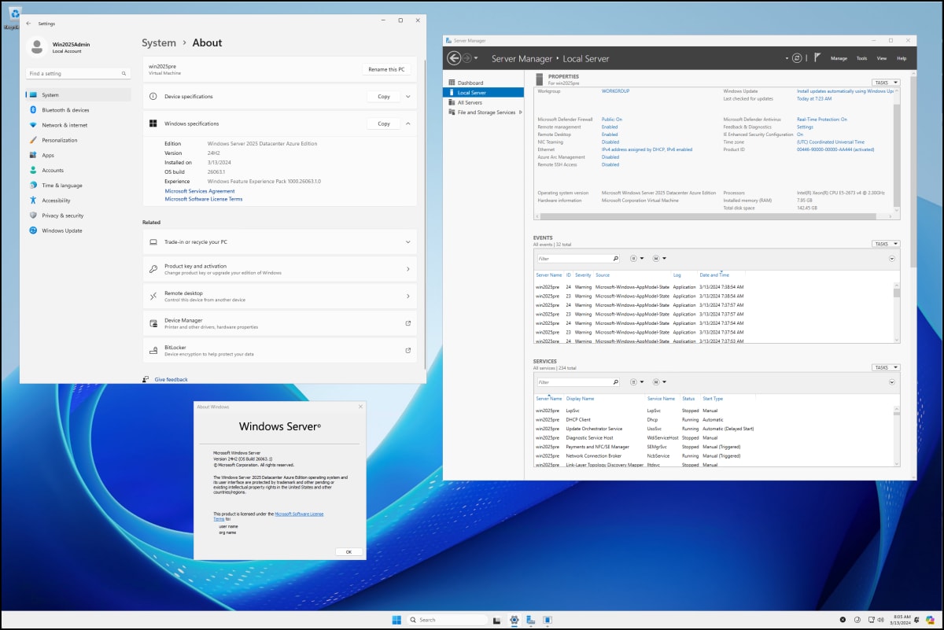The height and width of the screenshot is (630, 944).
Task: Select All Servers in Server Manager navigation
Action: 484,102
